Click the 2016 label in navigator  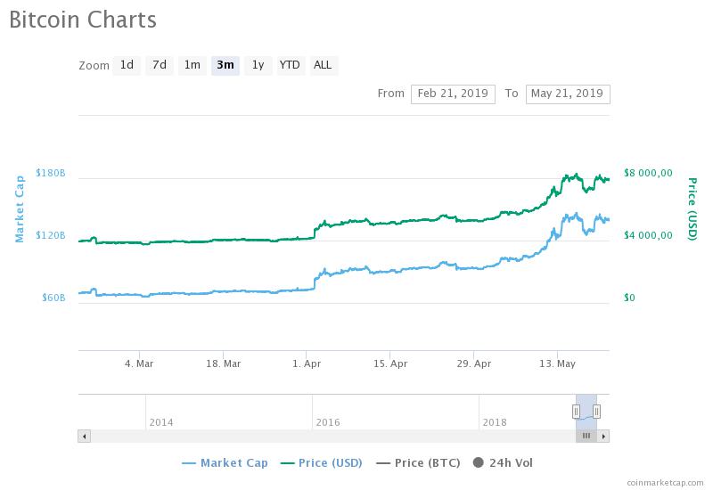pos(328,422)
